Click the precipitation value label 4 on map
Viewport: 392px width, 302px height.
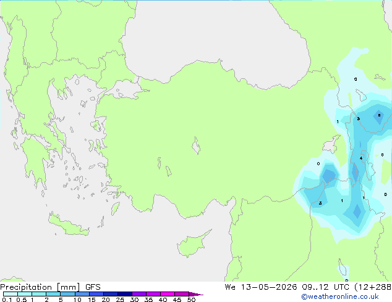coord(361,158)
